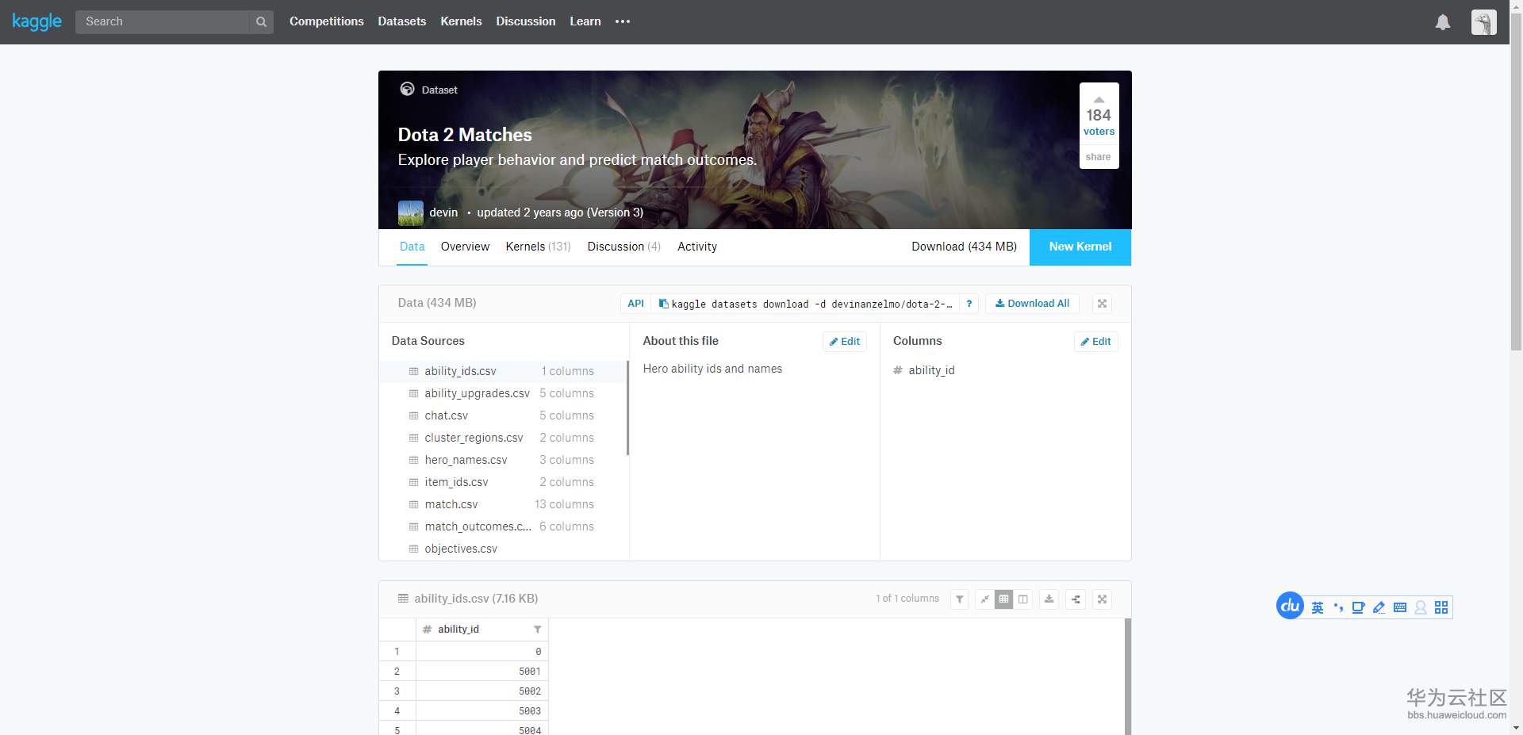Click the share icon in preview toolbar
The image size is (1523, 735).
click(1076, 599)
